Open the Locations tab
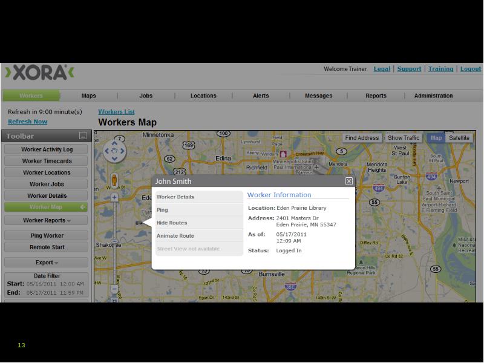 tap(203, 96)
